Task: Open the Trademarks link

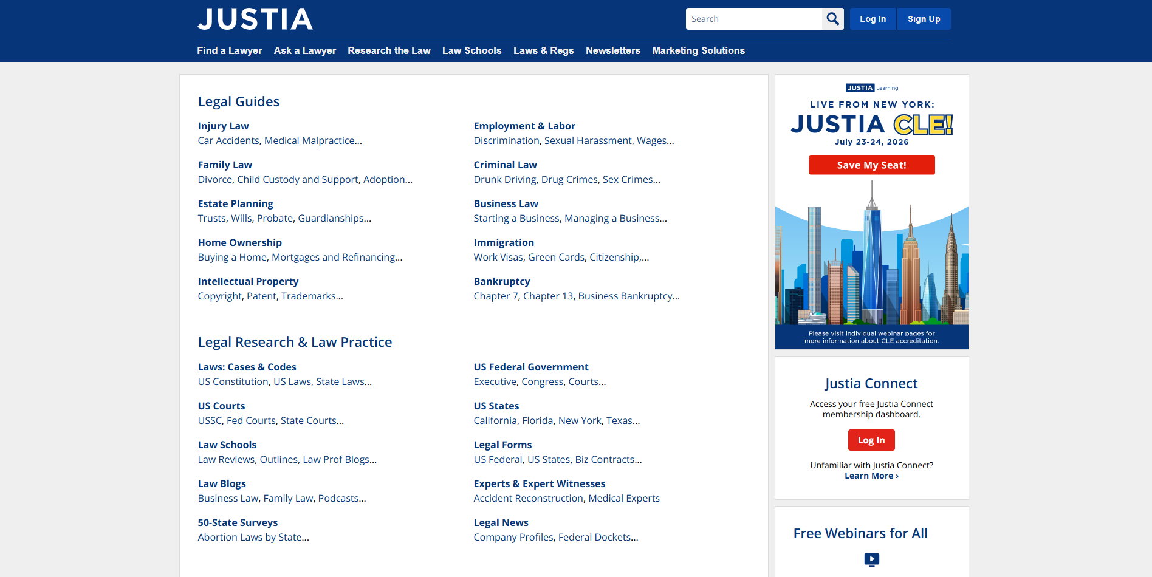Action: pos(309,296)
